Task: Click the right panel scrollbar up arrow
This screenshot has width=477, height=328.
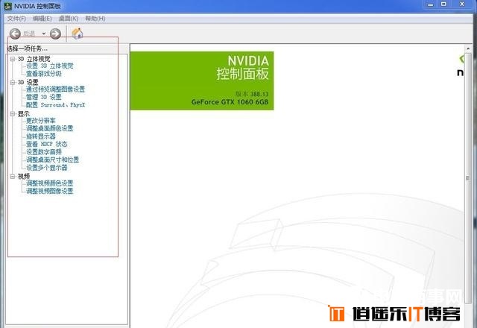Action: coord(468,48)
